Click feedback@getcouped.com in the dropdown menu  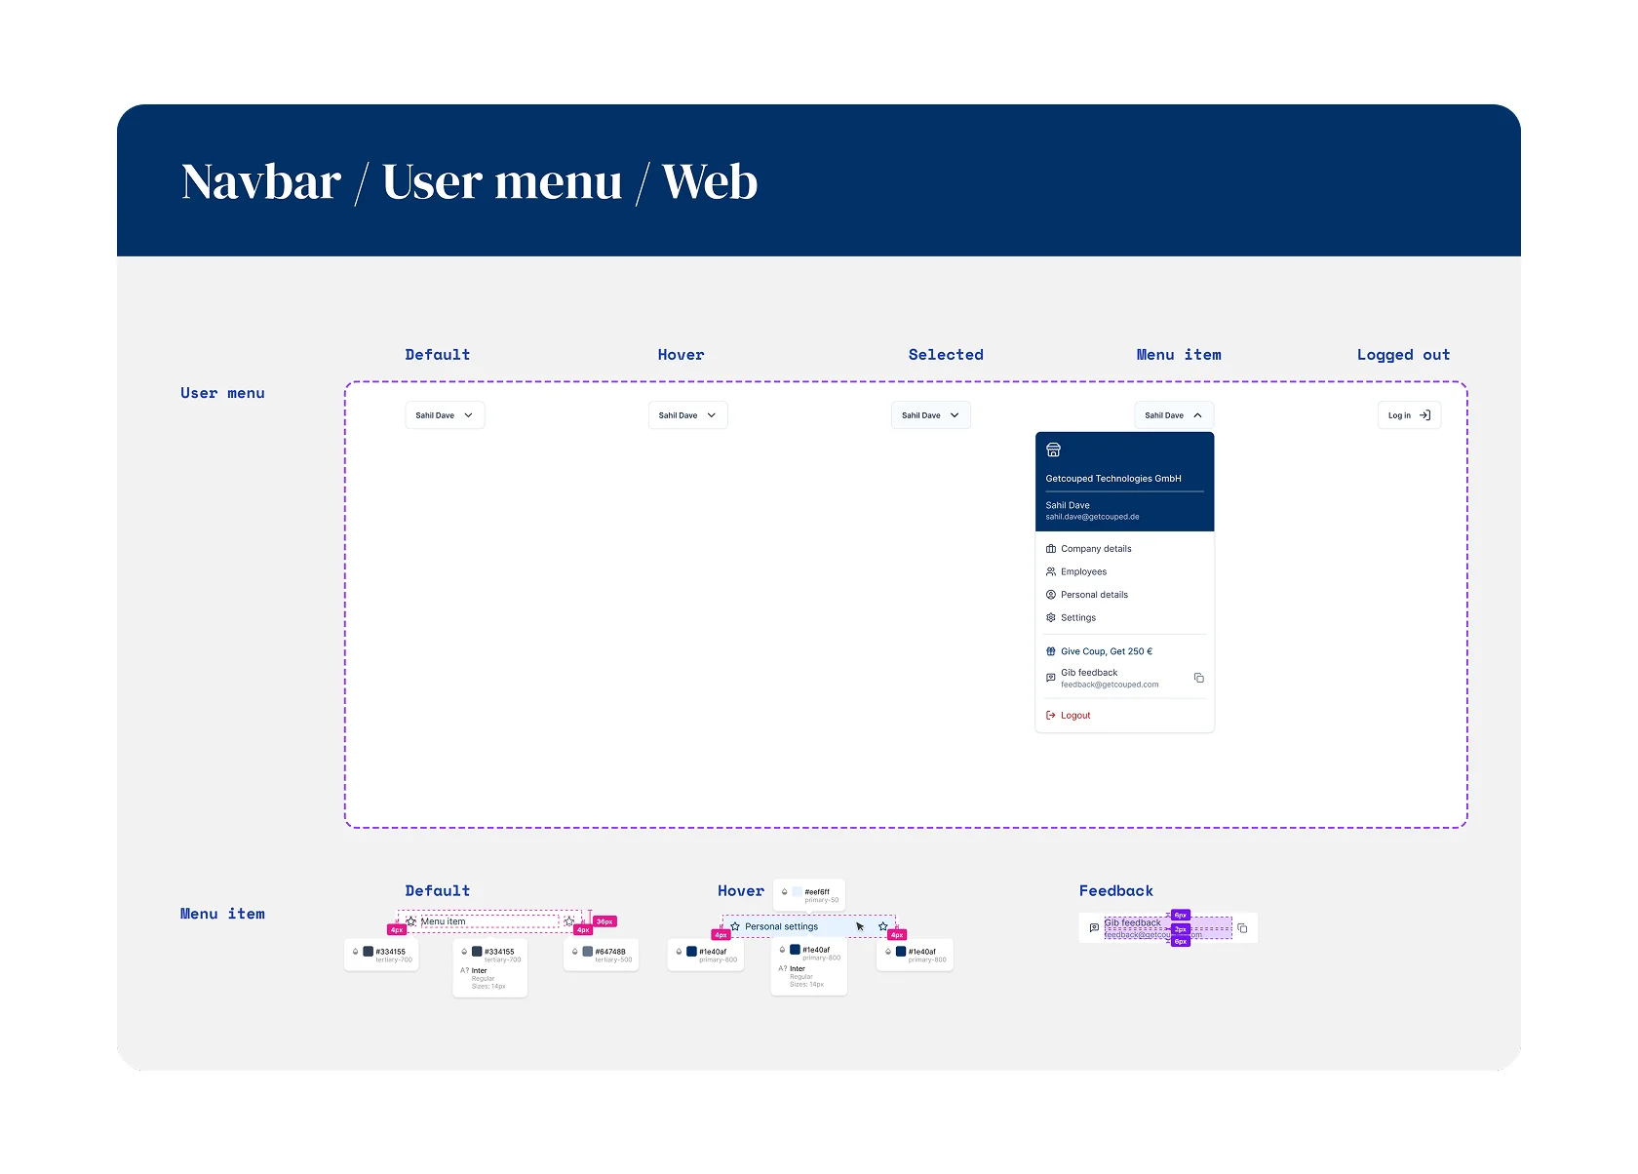click(x=1110, y=685)
